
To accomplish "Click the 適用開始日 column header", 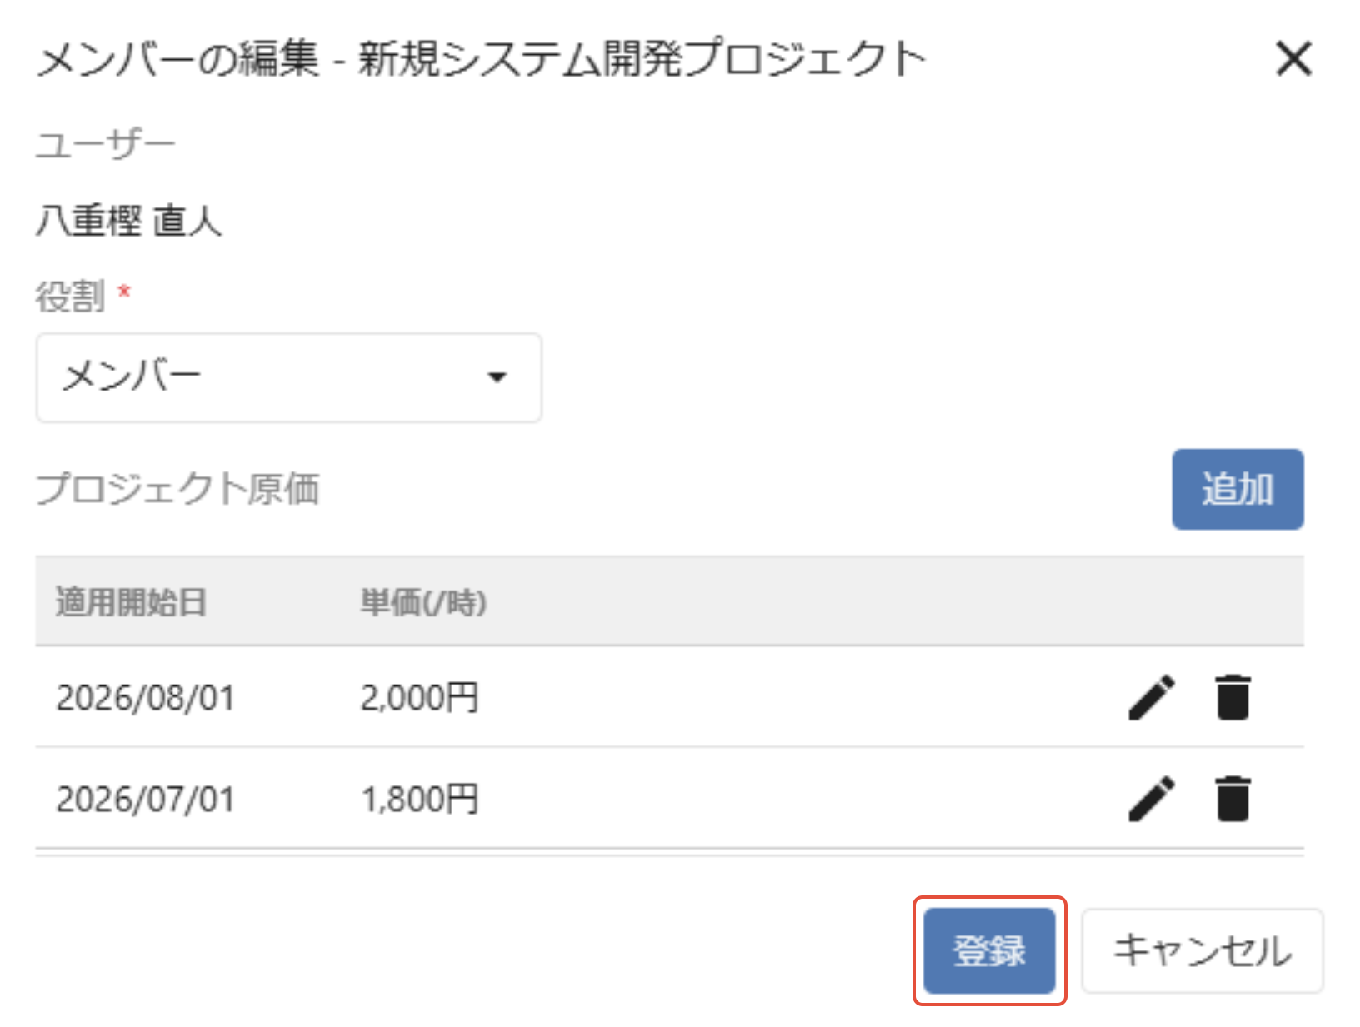I will pos(131,601).
